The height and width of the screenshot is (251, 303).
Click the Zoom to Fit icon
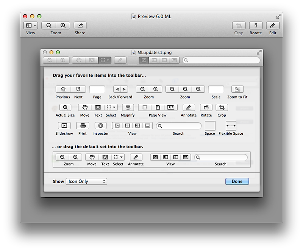point(237,89)
